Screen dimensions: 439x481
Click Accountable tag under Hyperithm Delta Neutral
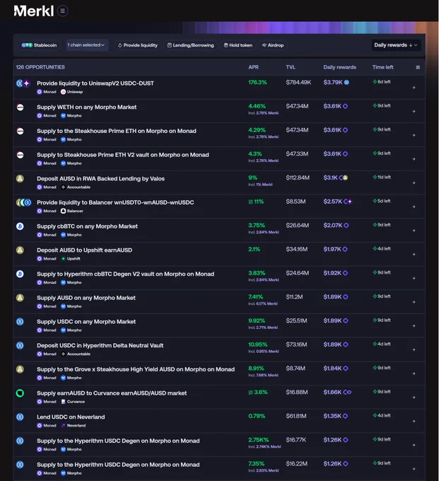(x=76, y=354)
